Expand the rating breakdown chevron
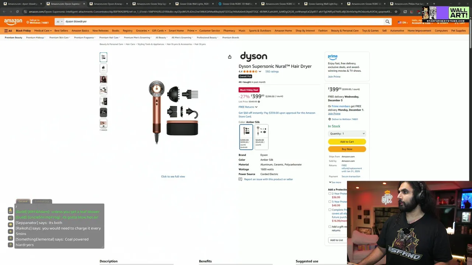 [x=260, y=71]
